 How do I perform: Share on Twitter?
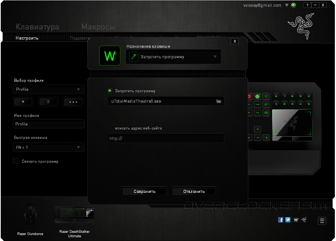coord(288,220)
